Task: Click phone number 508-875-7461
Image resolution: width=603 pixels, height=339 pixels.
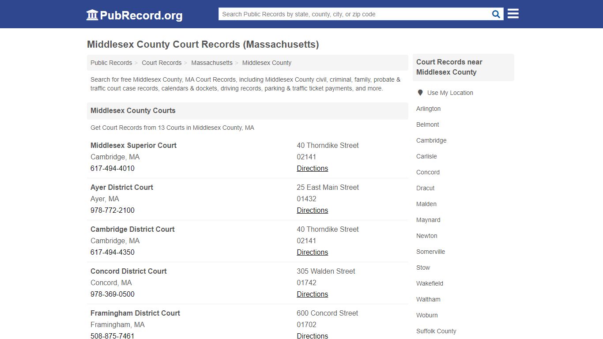Action: [113, 335]
